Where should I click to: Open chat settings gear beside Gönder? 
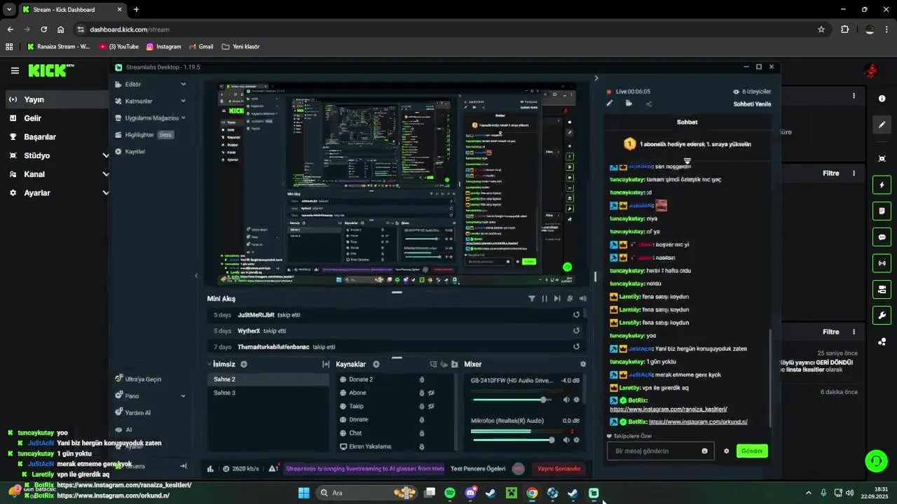tap(727, 451)
